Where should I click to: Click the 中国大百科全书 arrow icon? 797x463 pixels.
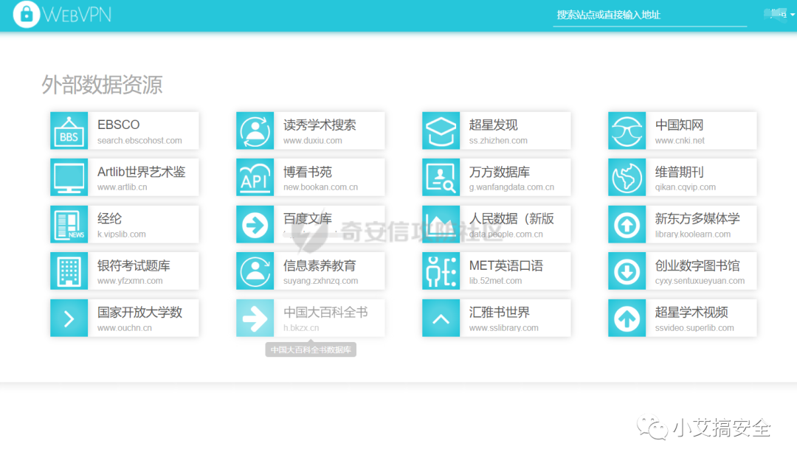tap(255, 318)
